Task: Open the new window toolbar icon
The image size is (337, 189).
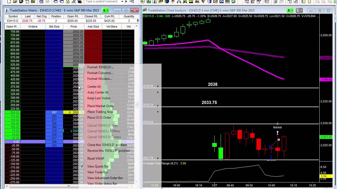Action: (x=9, y=2)
